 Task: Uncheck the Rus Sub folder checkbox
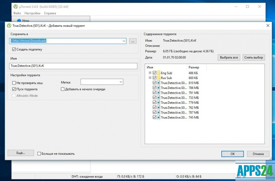click(154, 78)
